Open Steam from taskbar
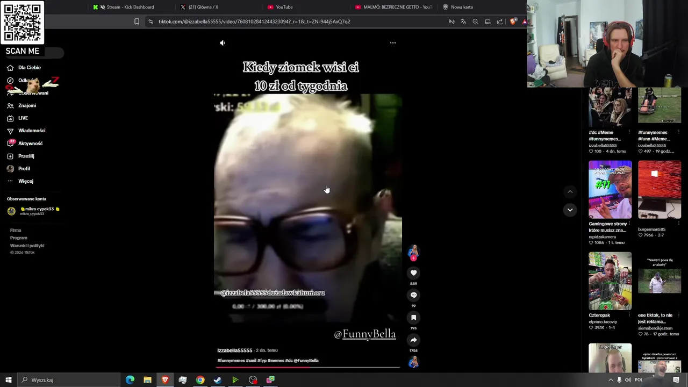 [218, 380]
